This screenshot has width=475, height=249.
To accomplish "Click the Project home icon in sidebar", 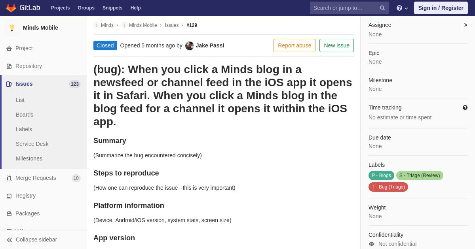I will tap(9, 49).
